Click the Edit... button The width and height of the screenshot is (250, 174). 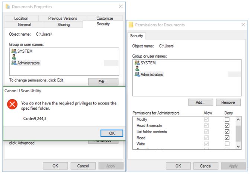(x=103, y=82)
